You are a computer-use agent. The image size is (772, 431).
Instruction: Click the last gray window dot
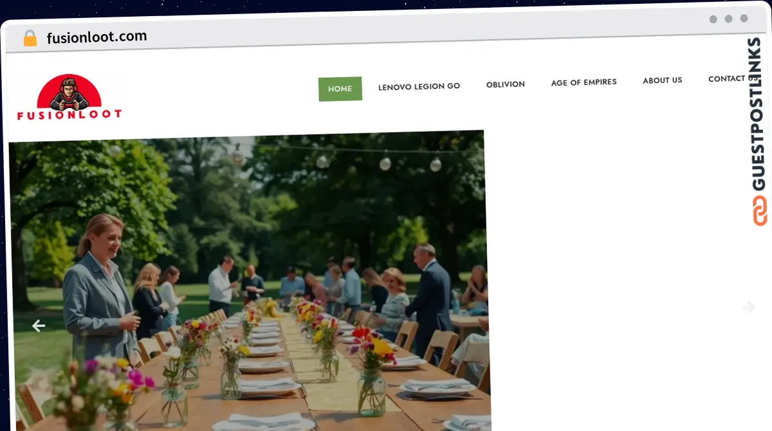click(744, 19)
